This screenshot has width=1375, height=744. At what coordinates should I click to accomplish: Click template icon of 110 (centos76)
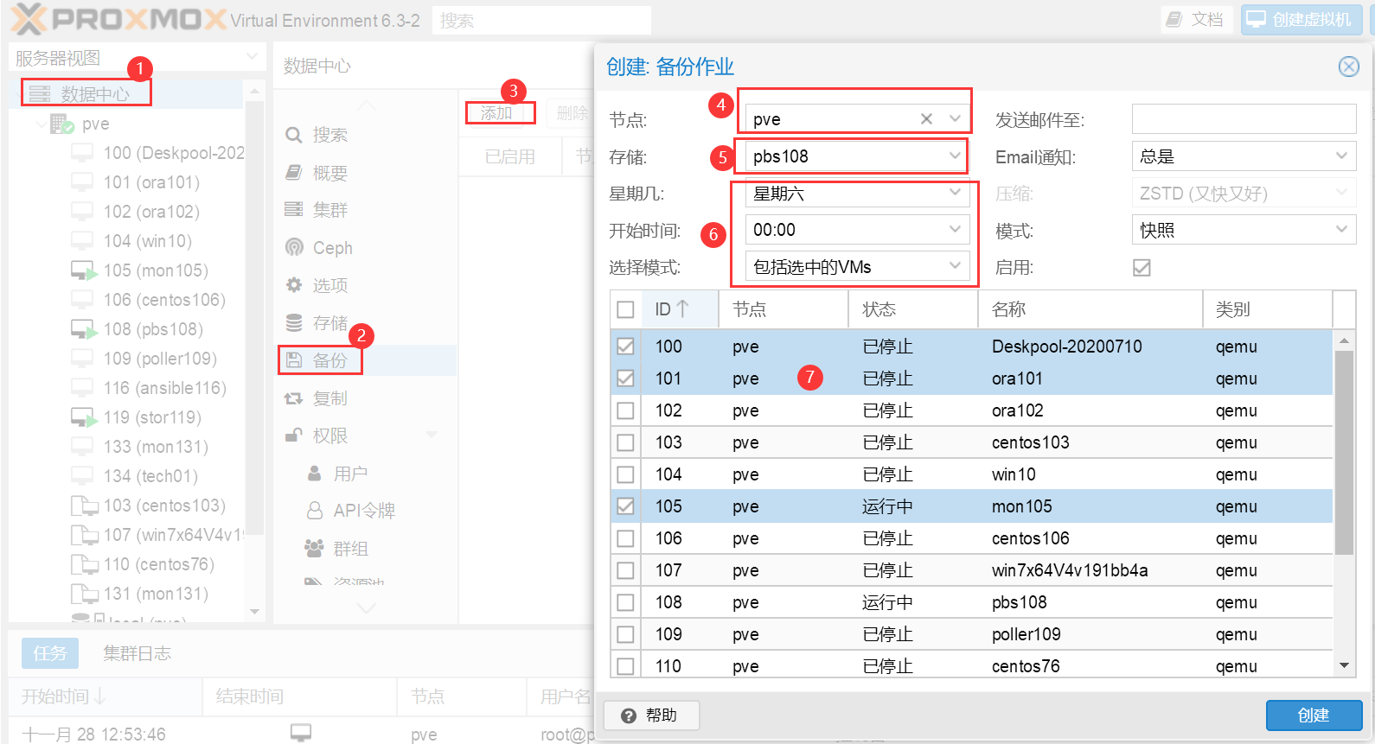(x=84, y=564)
